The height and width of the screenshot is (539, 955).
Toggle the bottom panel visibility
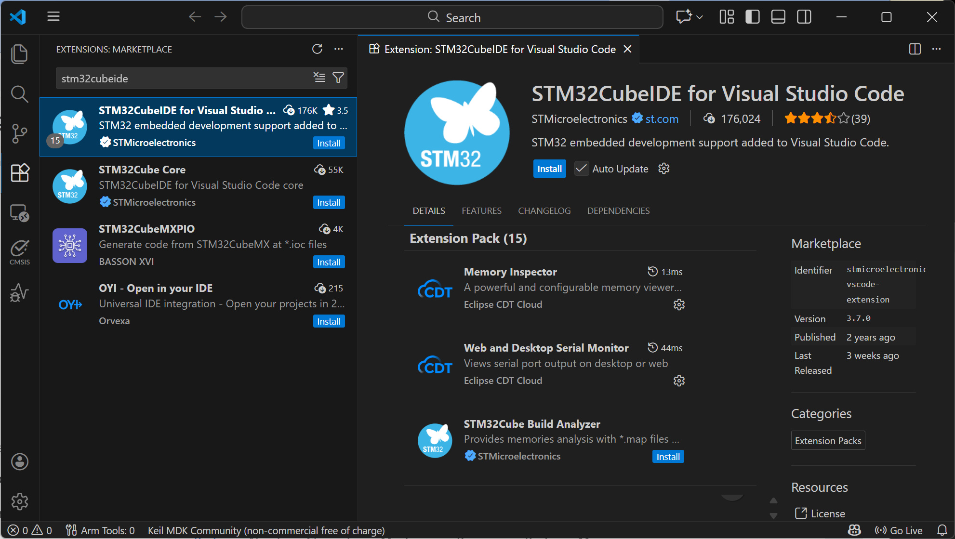pyautogui.click(x=778, y=17)
